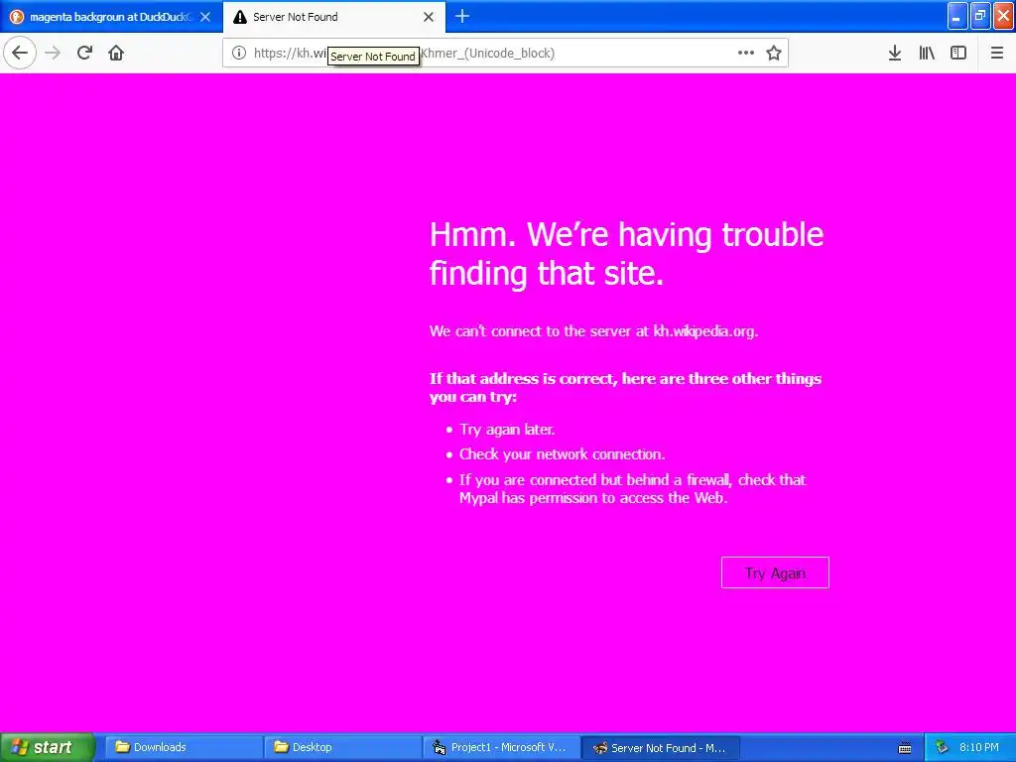Close the magenta background DuckDuckGo tab
The width and height of the screenshot is (1016, 762).
pos(205,17)
